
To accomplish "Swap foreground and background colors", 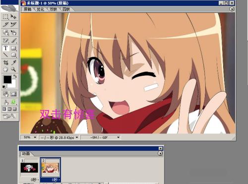I will pos(15,76).
